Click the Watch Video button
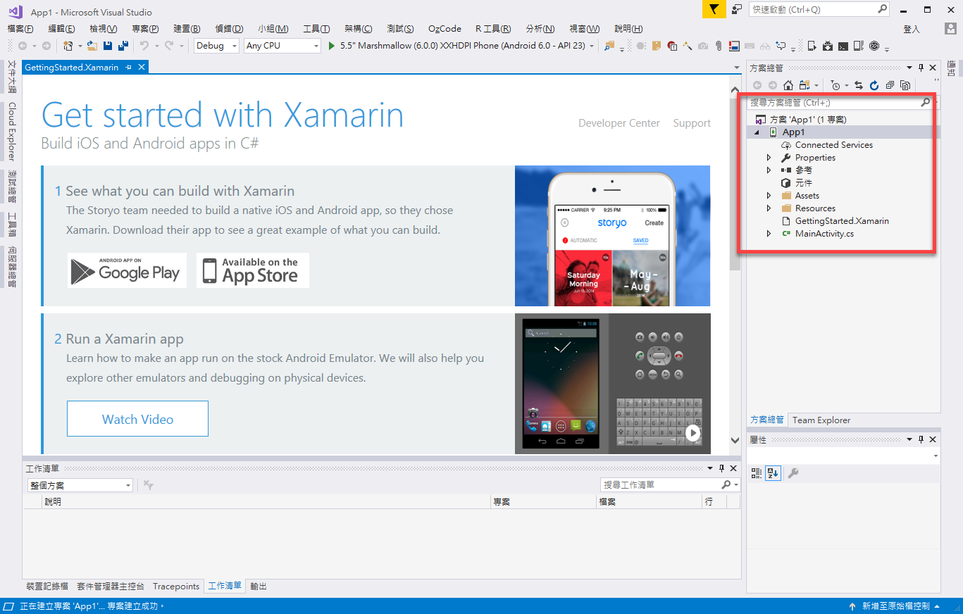Image resolution: width=963 pixels, height=614 pixels. tap(137, 419)
